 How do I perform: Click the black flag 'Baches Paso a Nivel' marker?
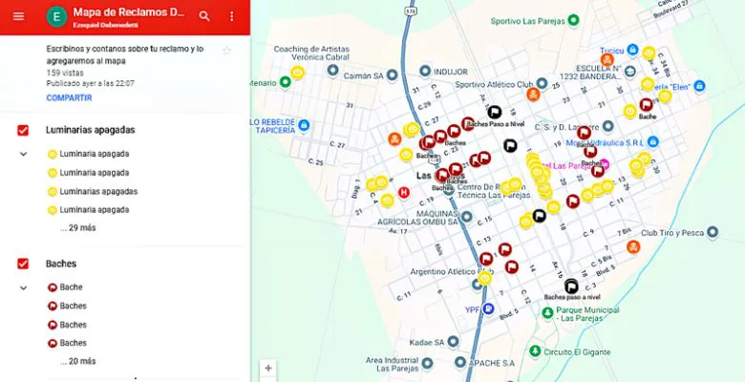[495, 112]
